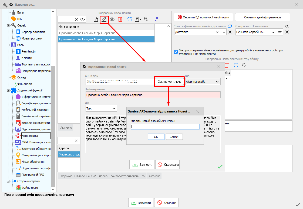The height and width of the screenshot is (209, 303).
Task: Uncheck the linked contact persons checkbox
Action: [176, 52]
